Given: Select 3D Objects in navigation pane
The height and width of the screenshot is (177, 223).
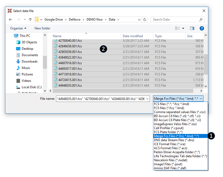Looking at the screenshot, I should tap(29, 42).
